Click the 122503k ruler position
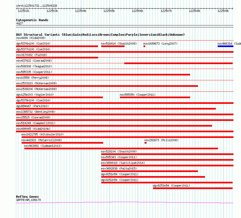The height and width of the screenshot is (218, 241). pos(52,11)
